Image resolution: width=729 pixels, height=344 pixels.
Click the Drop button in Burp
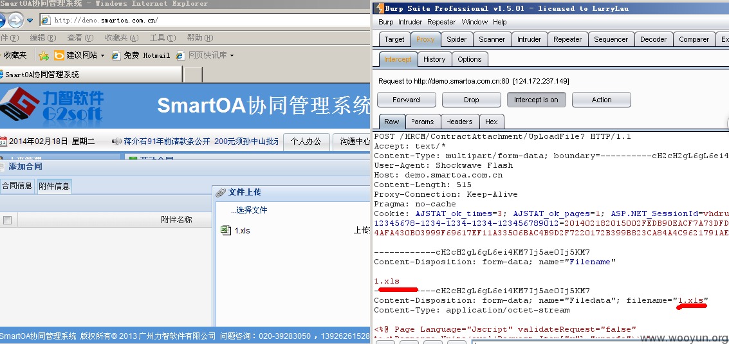click(x=472, y=100)
